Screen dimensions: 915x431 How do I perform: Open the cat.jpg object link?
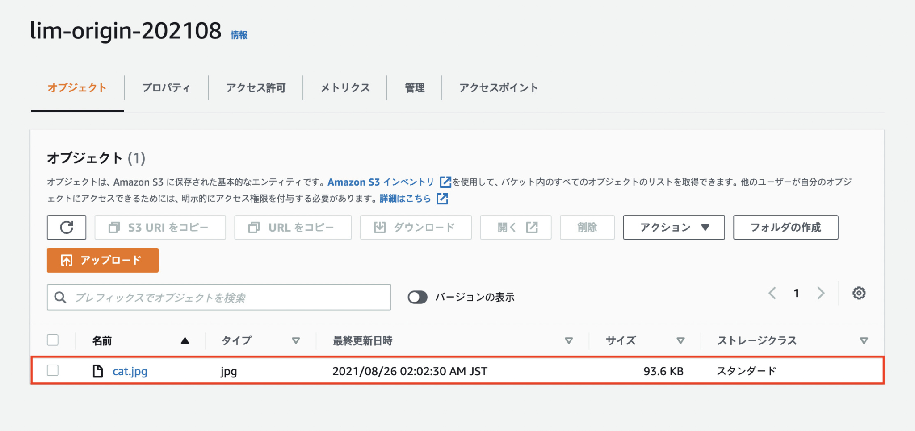(x=130, y=371)
